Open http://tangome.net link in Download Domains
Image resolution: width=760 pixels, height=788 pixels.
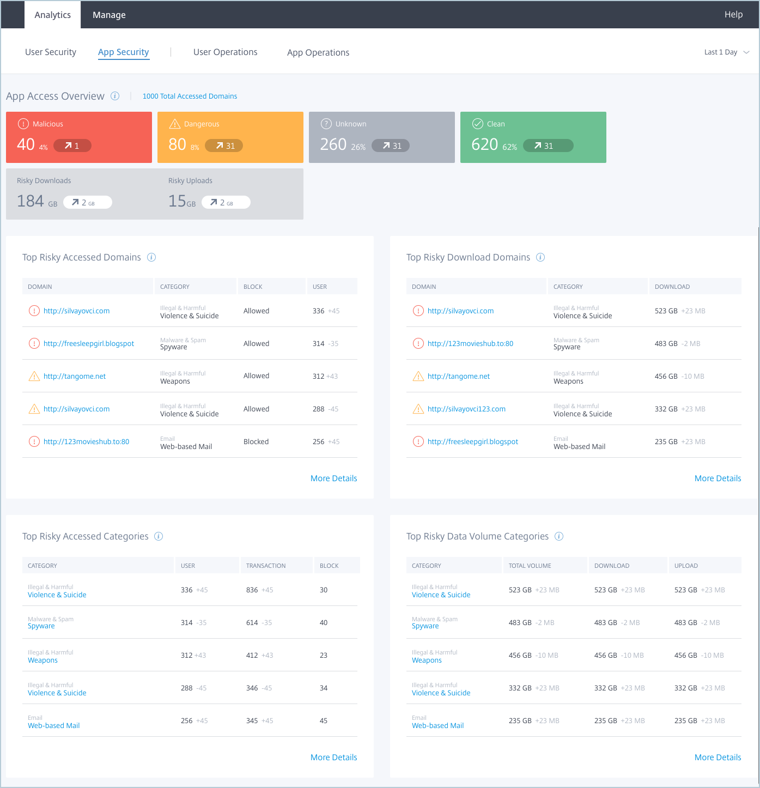(x=459, y=376)
